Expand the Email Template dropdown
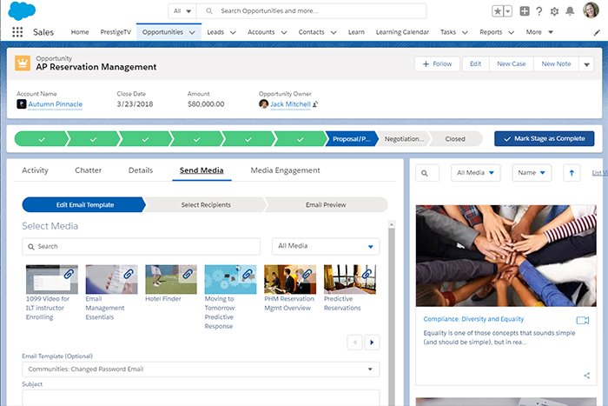 tap(201, 369)
